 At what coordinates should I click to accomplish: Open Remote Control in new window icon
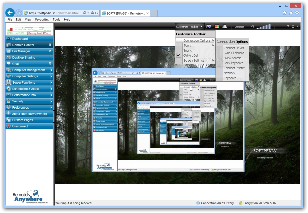pyautogui.click(x=50, y=45)
